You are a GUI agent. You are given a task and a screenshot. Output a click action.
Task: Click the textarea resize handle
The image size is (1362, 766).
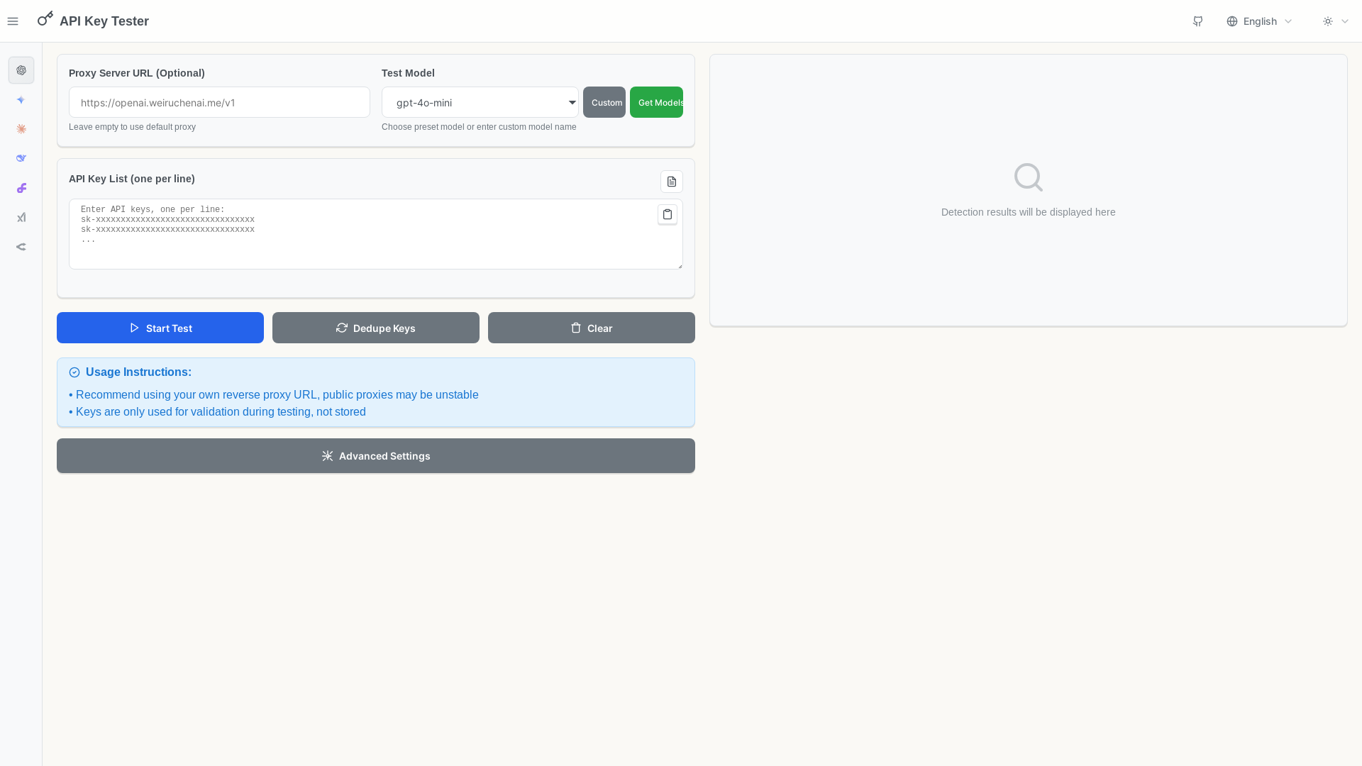[x=680, y=266]
